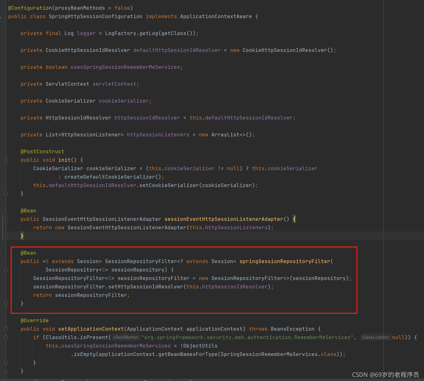Image resolution: width=424 pixels, height=381 pixels.
Task: Click defaultHttpSessionIdResolver field declaration name
Action: coord(177,50)
